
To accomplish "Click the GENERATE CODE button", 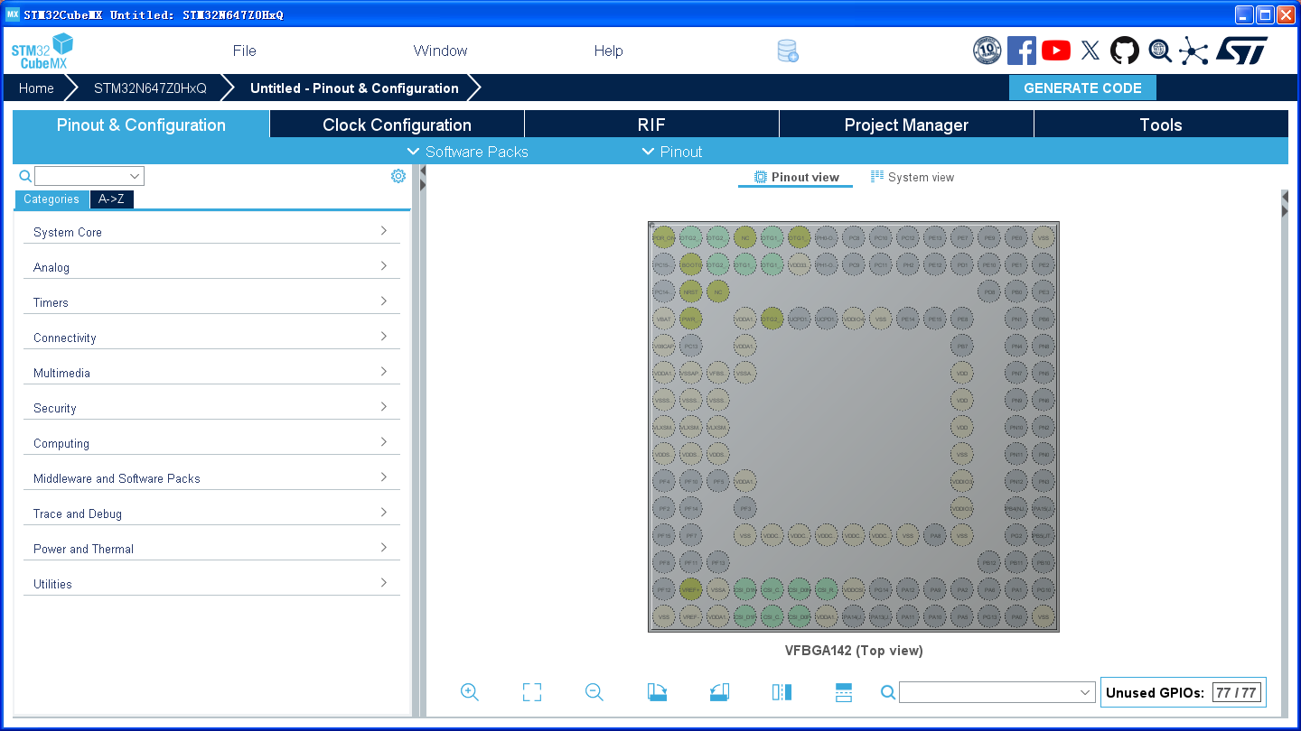I will click(1082, 88).
